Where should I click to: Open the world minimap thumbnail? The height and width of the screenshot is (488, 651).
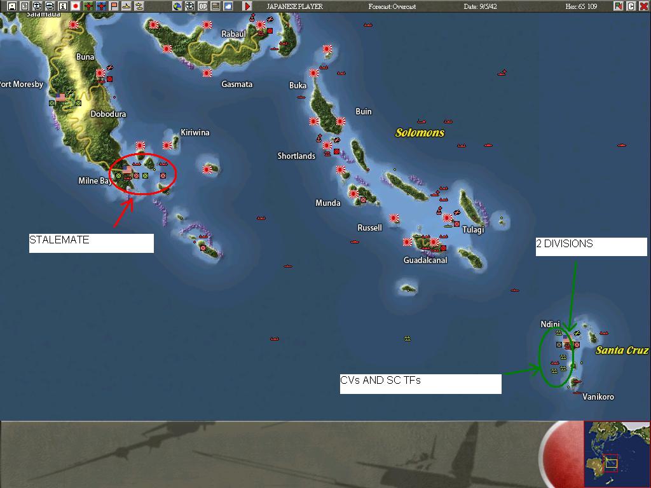pyautogui.click(x=617, y=454)
